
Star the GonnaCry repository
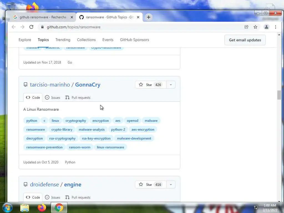(151, 85)
